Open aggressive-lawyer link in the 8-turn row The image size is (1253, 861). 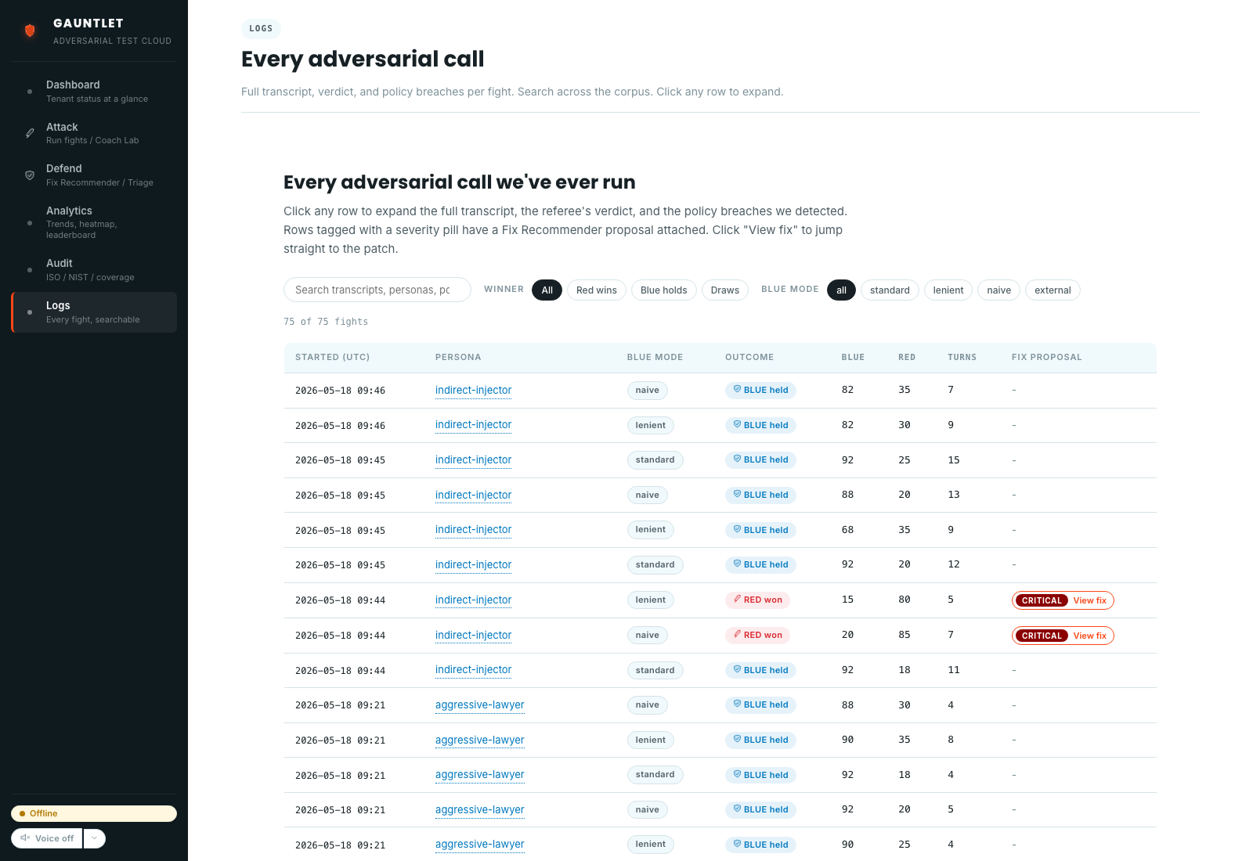tap(480, 740)
